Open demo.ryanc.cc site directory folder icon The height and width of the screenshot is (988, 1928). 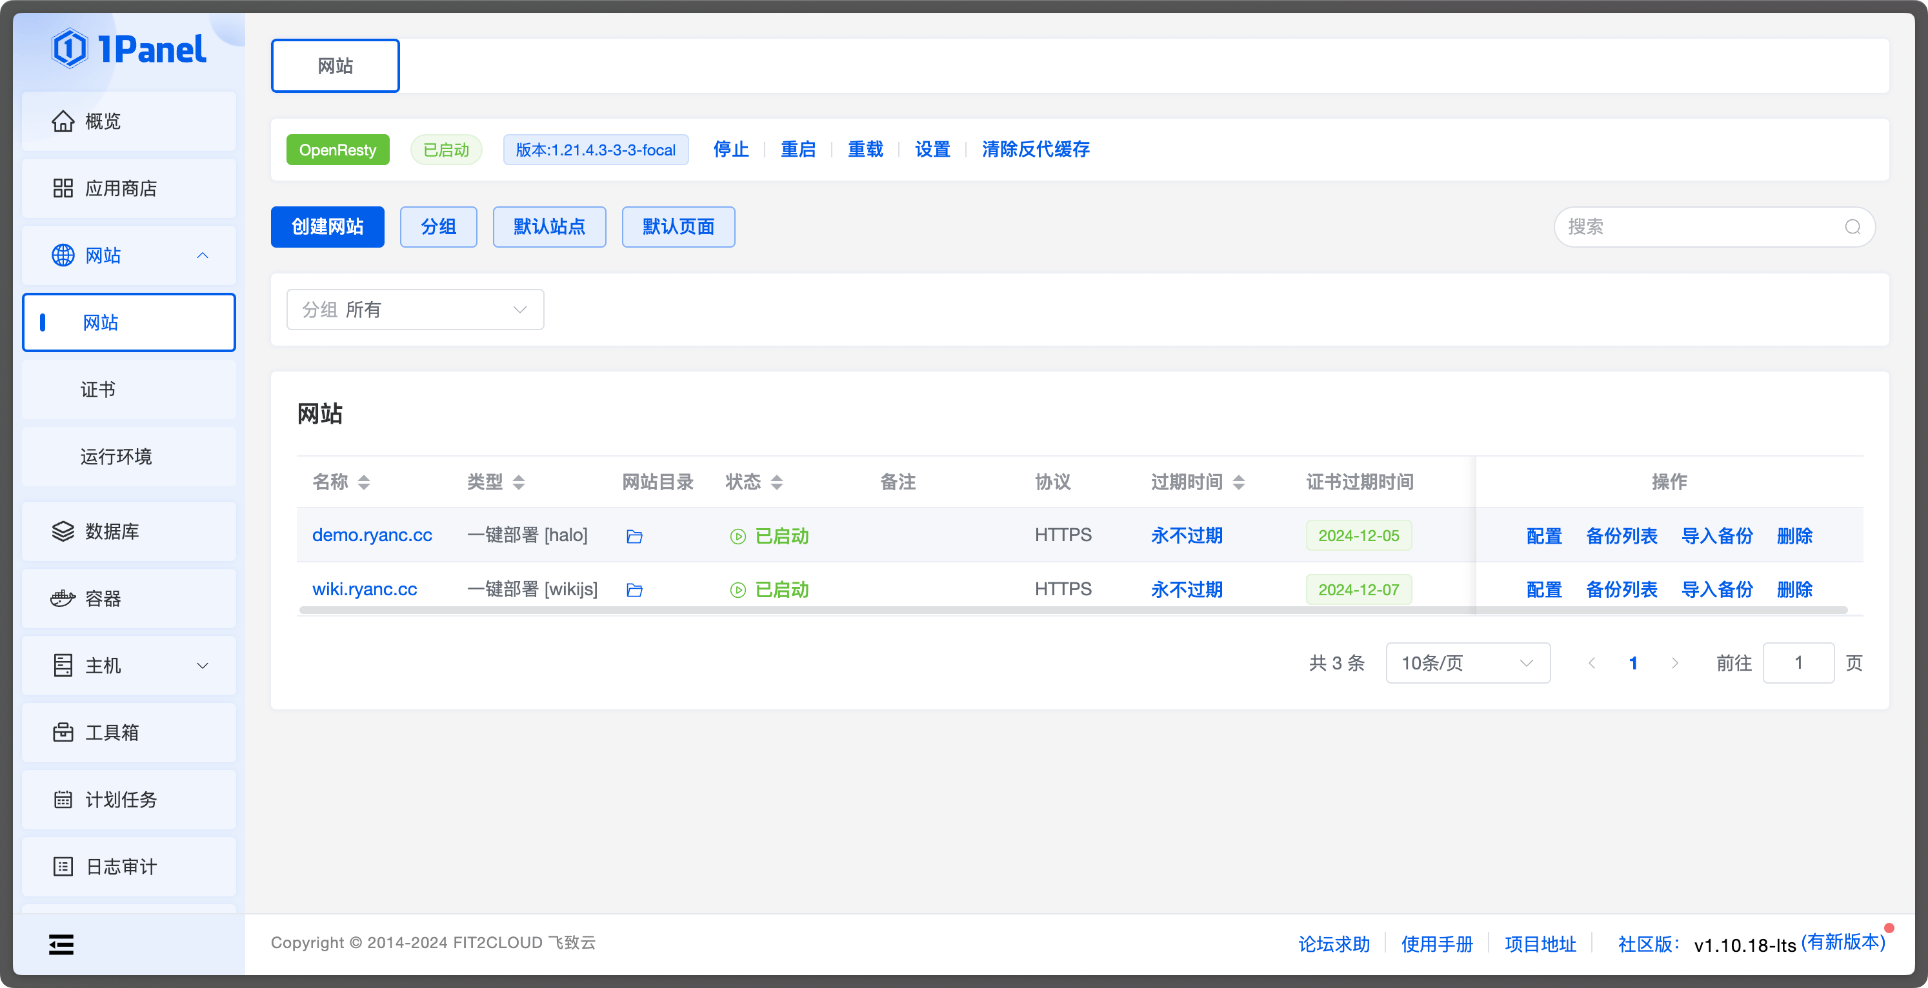634,535
